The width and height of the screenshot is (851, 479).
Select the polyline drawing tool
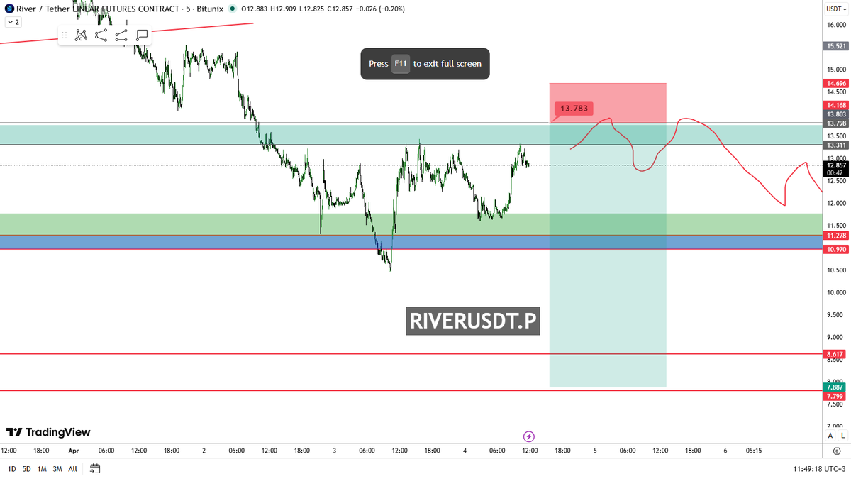tap(101, 34)
